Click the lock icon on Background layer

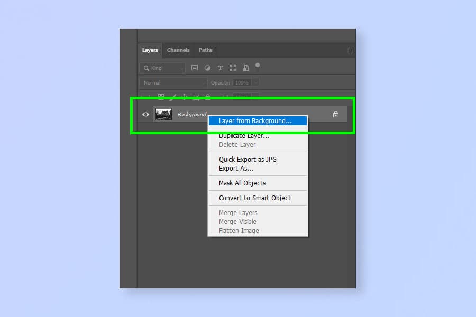[335, 114]
